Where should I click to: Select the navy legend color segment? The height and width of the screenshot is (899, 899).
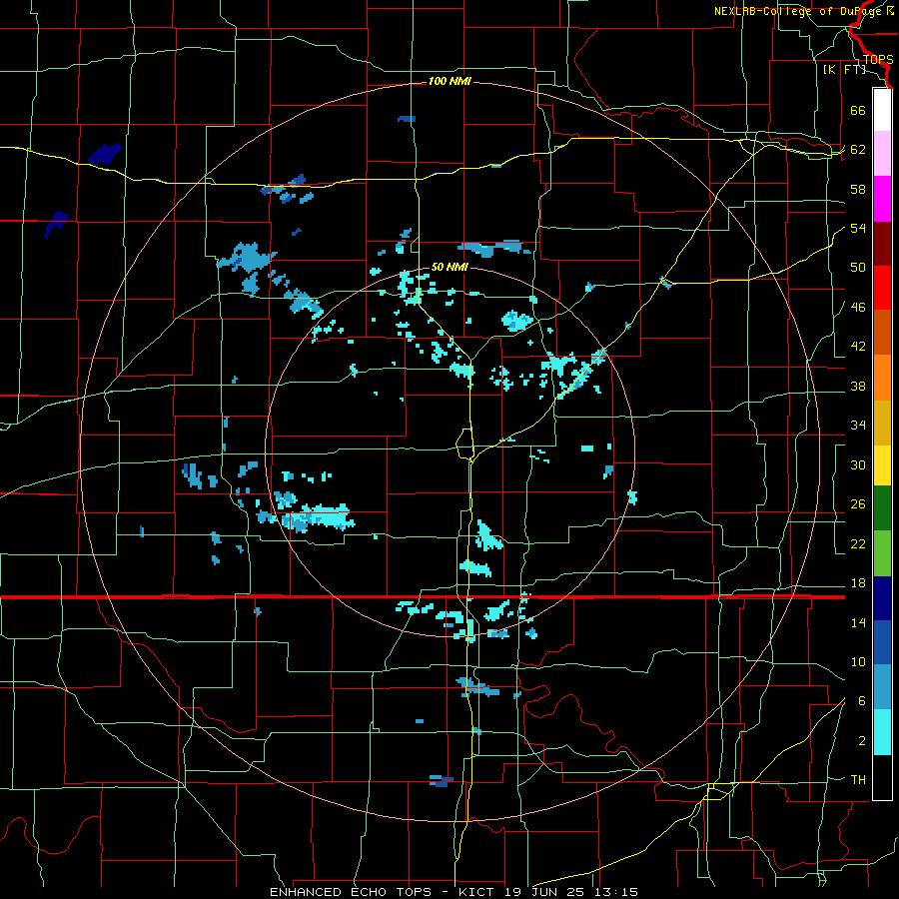click(x=882, y=598)
